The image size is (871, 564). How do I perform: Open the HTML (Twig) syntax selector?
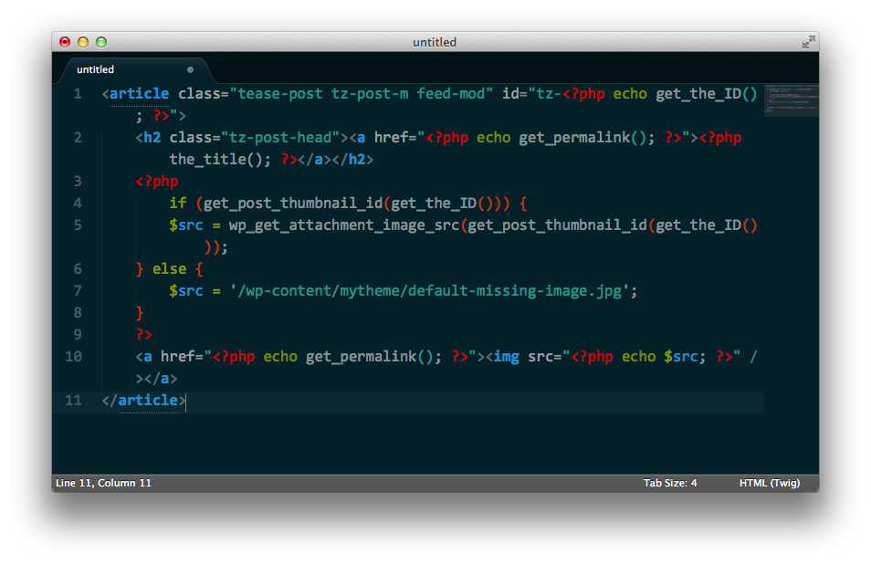pos(769,483)
